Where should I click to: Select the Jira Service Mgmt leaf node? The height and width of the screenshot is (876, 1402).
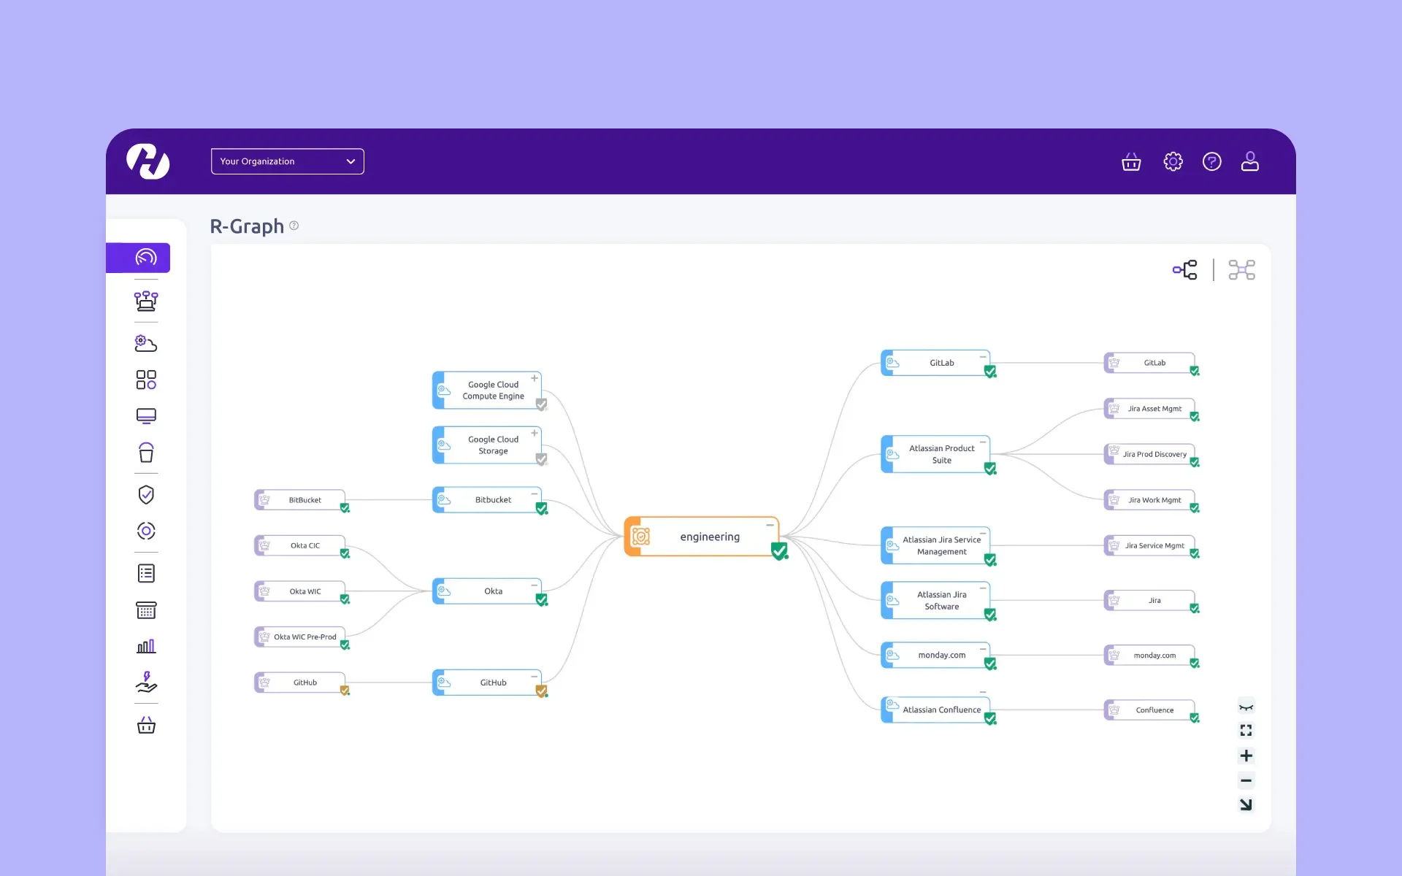click(x=1149, y=545)
